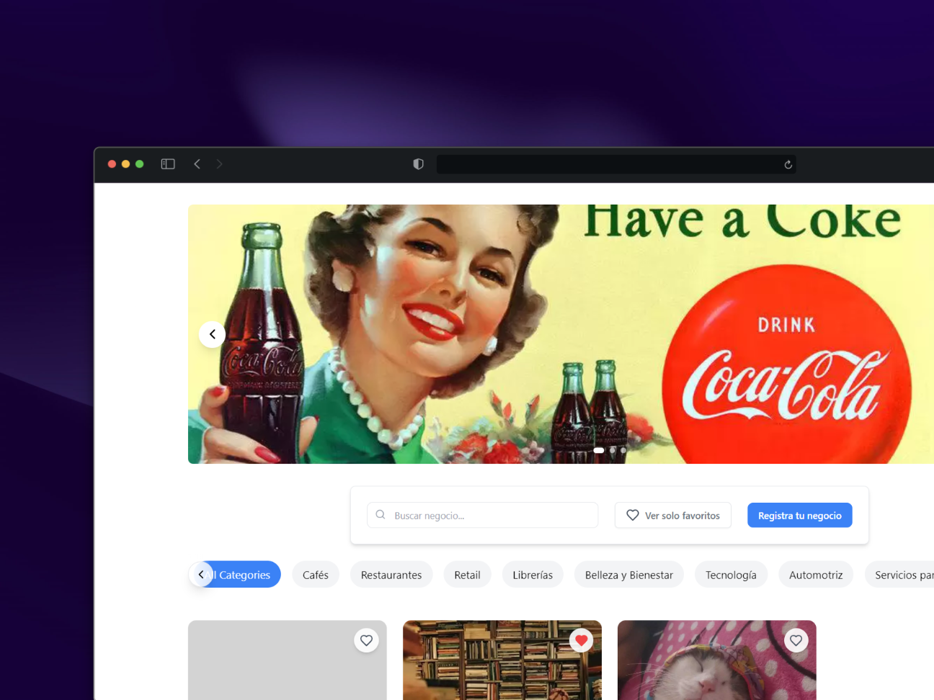Select the Servicios category chip
934x700 pixels.
[899, 574]
